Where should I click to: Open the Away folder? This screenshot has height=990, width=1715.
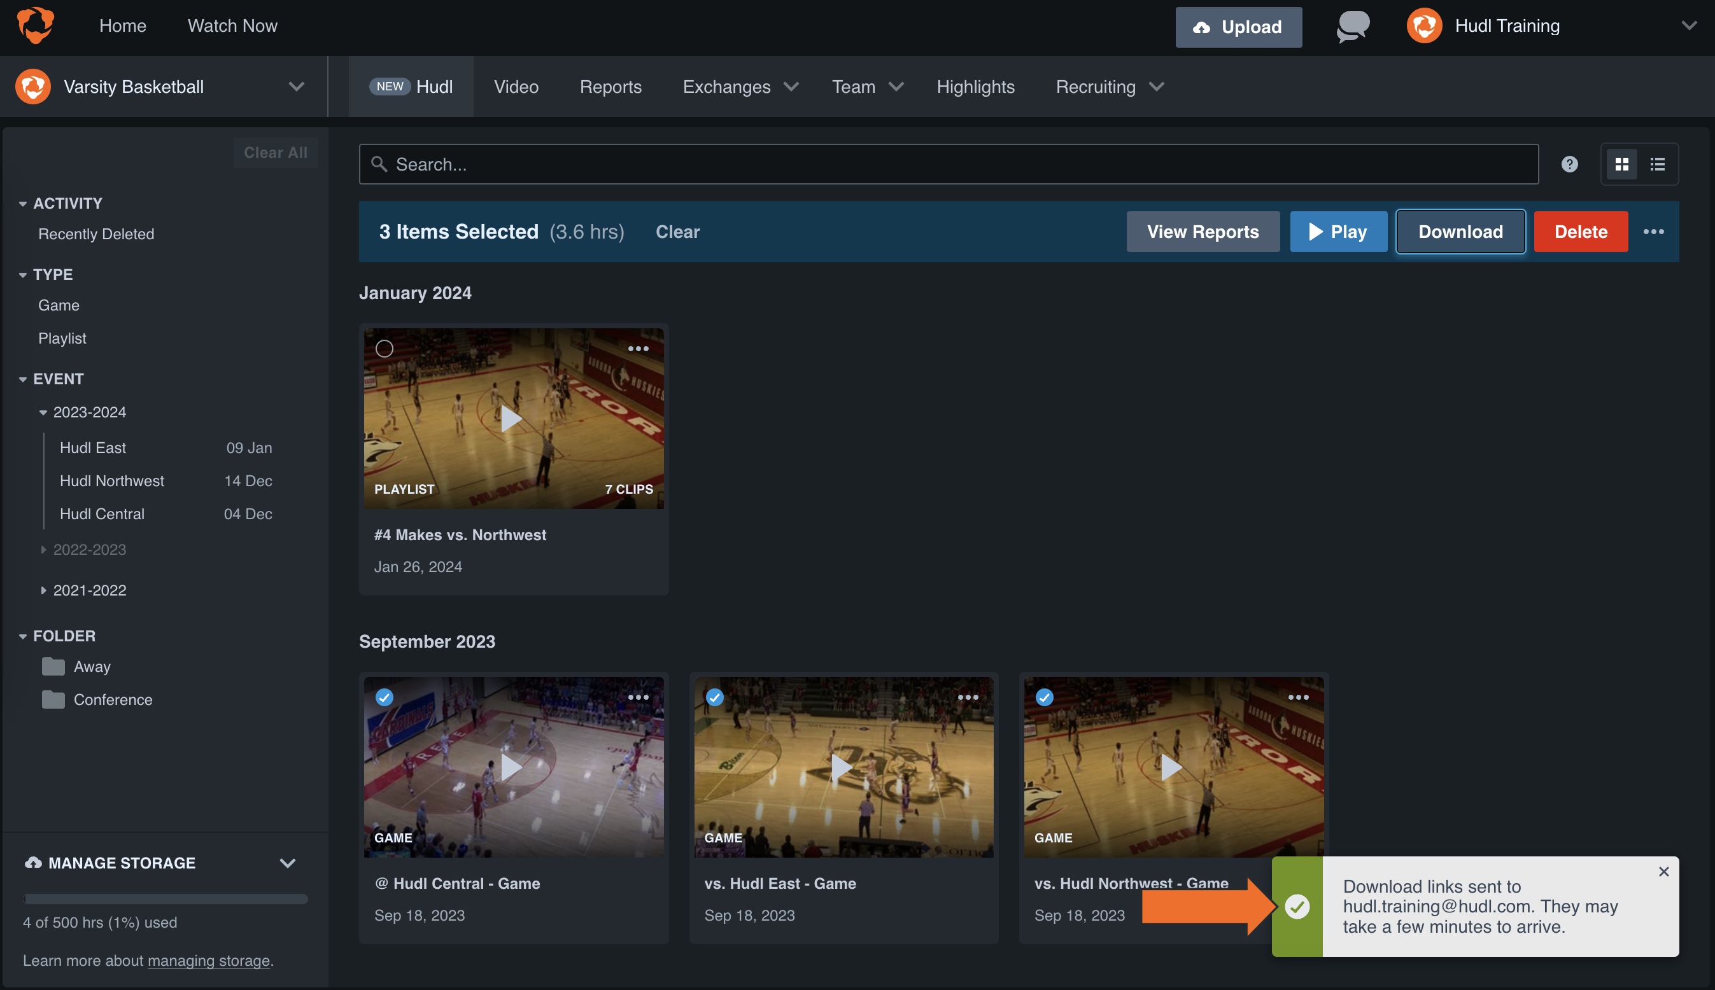coord(76,666)
